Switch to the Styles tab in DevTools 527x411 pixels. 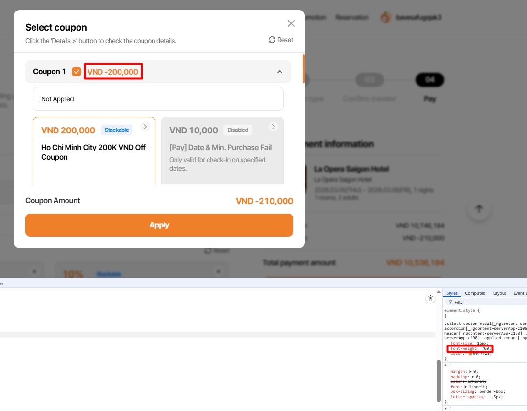452,293
